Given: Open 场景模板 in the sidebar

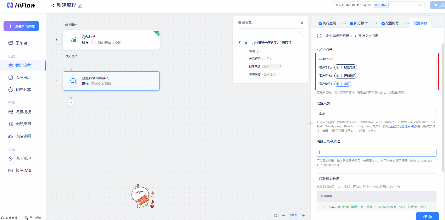Looking at the screenshot, I should 23,112.
